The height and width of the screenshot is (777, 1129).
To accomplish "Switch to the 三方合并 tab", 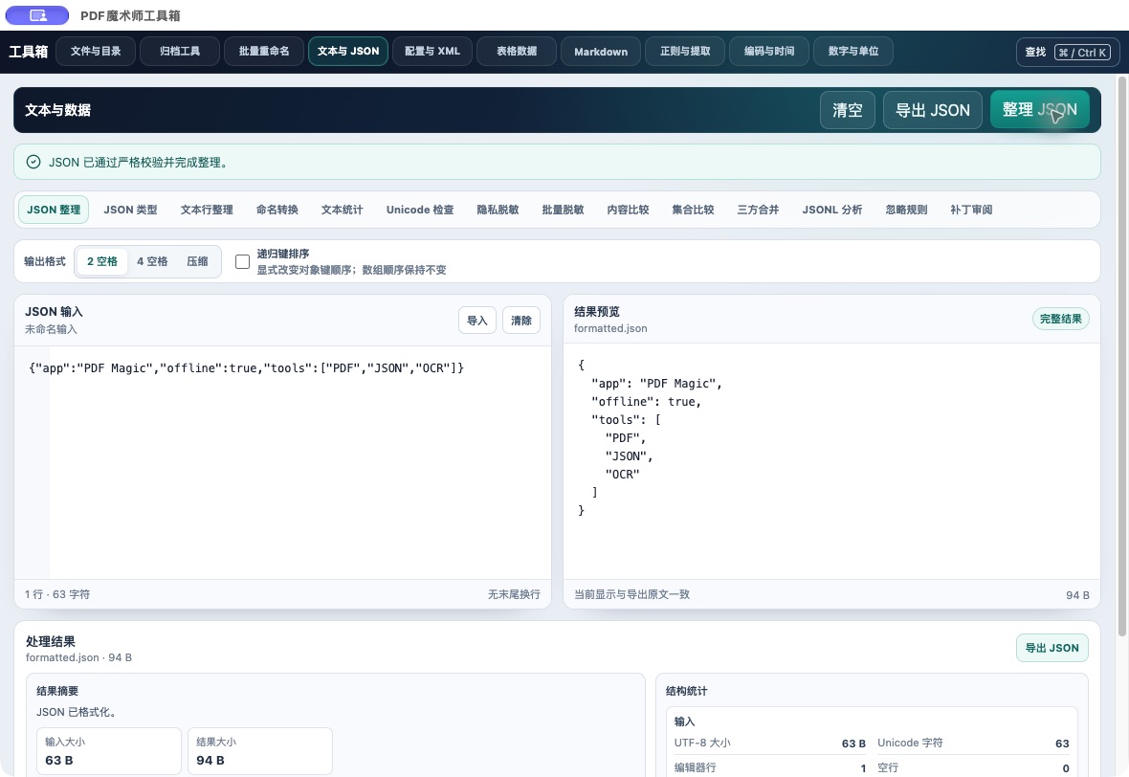I will coord(758,210).
